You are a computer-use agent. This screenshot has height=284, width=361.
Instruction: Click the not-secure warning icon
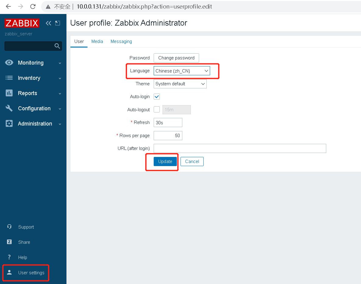pyautogui.click(x=48, y=7)
